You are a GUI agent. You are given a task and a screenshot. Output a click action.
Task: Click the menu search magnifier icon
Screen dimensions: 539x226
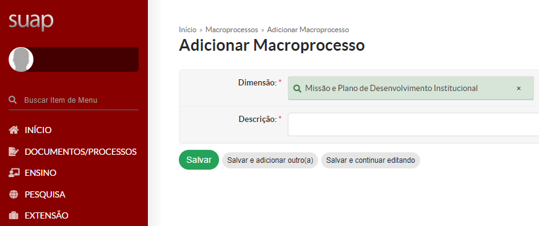pyautogui.click(x=13, y=100)
